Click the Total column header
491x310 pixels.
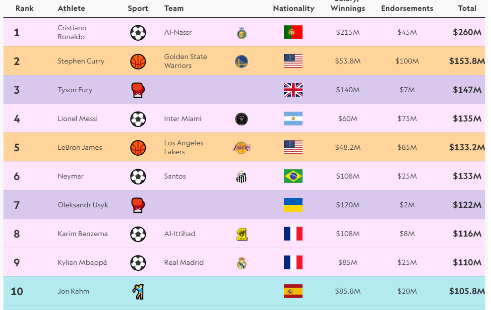pyautogui.click(x=467, y=8)
